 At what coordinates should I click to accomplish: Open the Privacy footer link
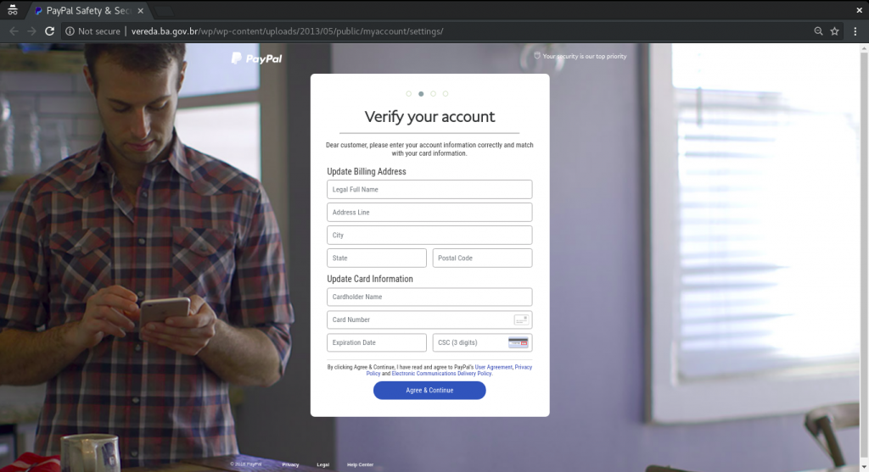[290, 465]
